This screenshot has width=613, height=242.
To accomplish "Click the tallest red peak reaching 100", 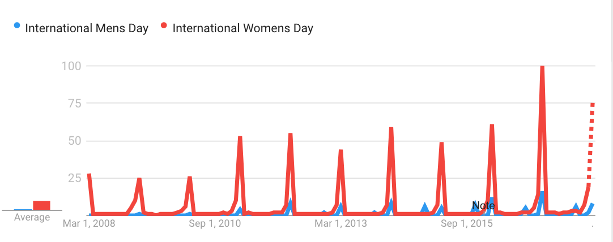I will (x=542, y=68).
